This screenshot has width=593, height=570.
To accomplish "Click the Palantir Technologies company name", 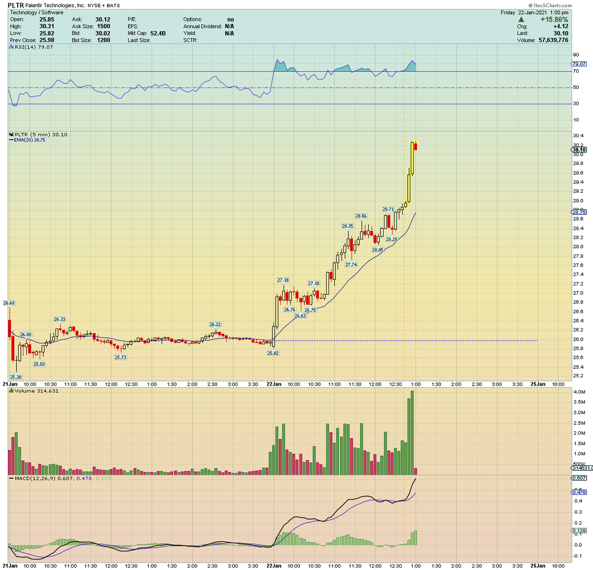I will (54, 5).
